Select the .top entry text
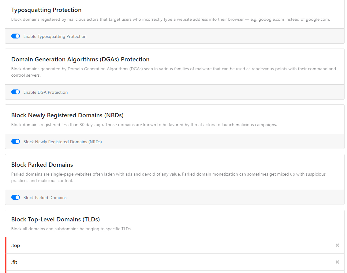 pyautogui.click(x=16, y=246)
